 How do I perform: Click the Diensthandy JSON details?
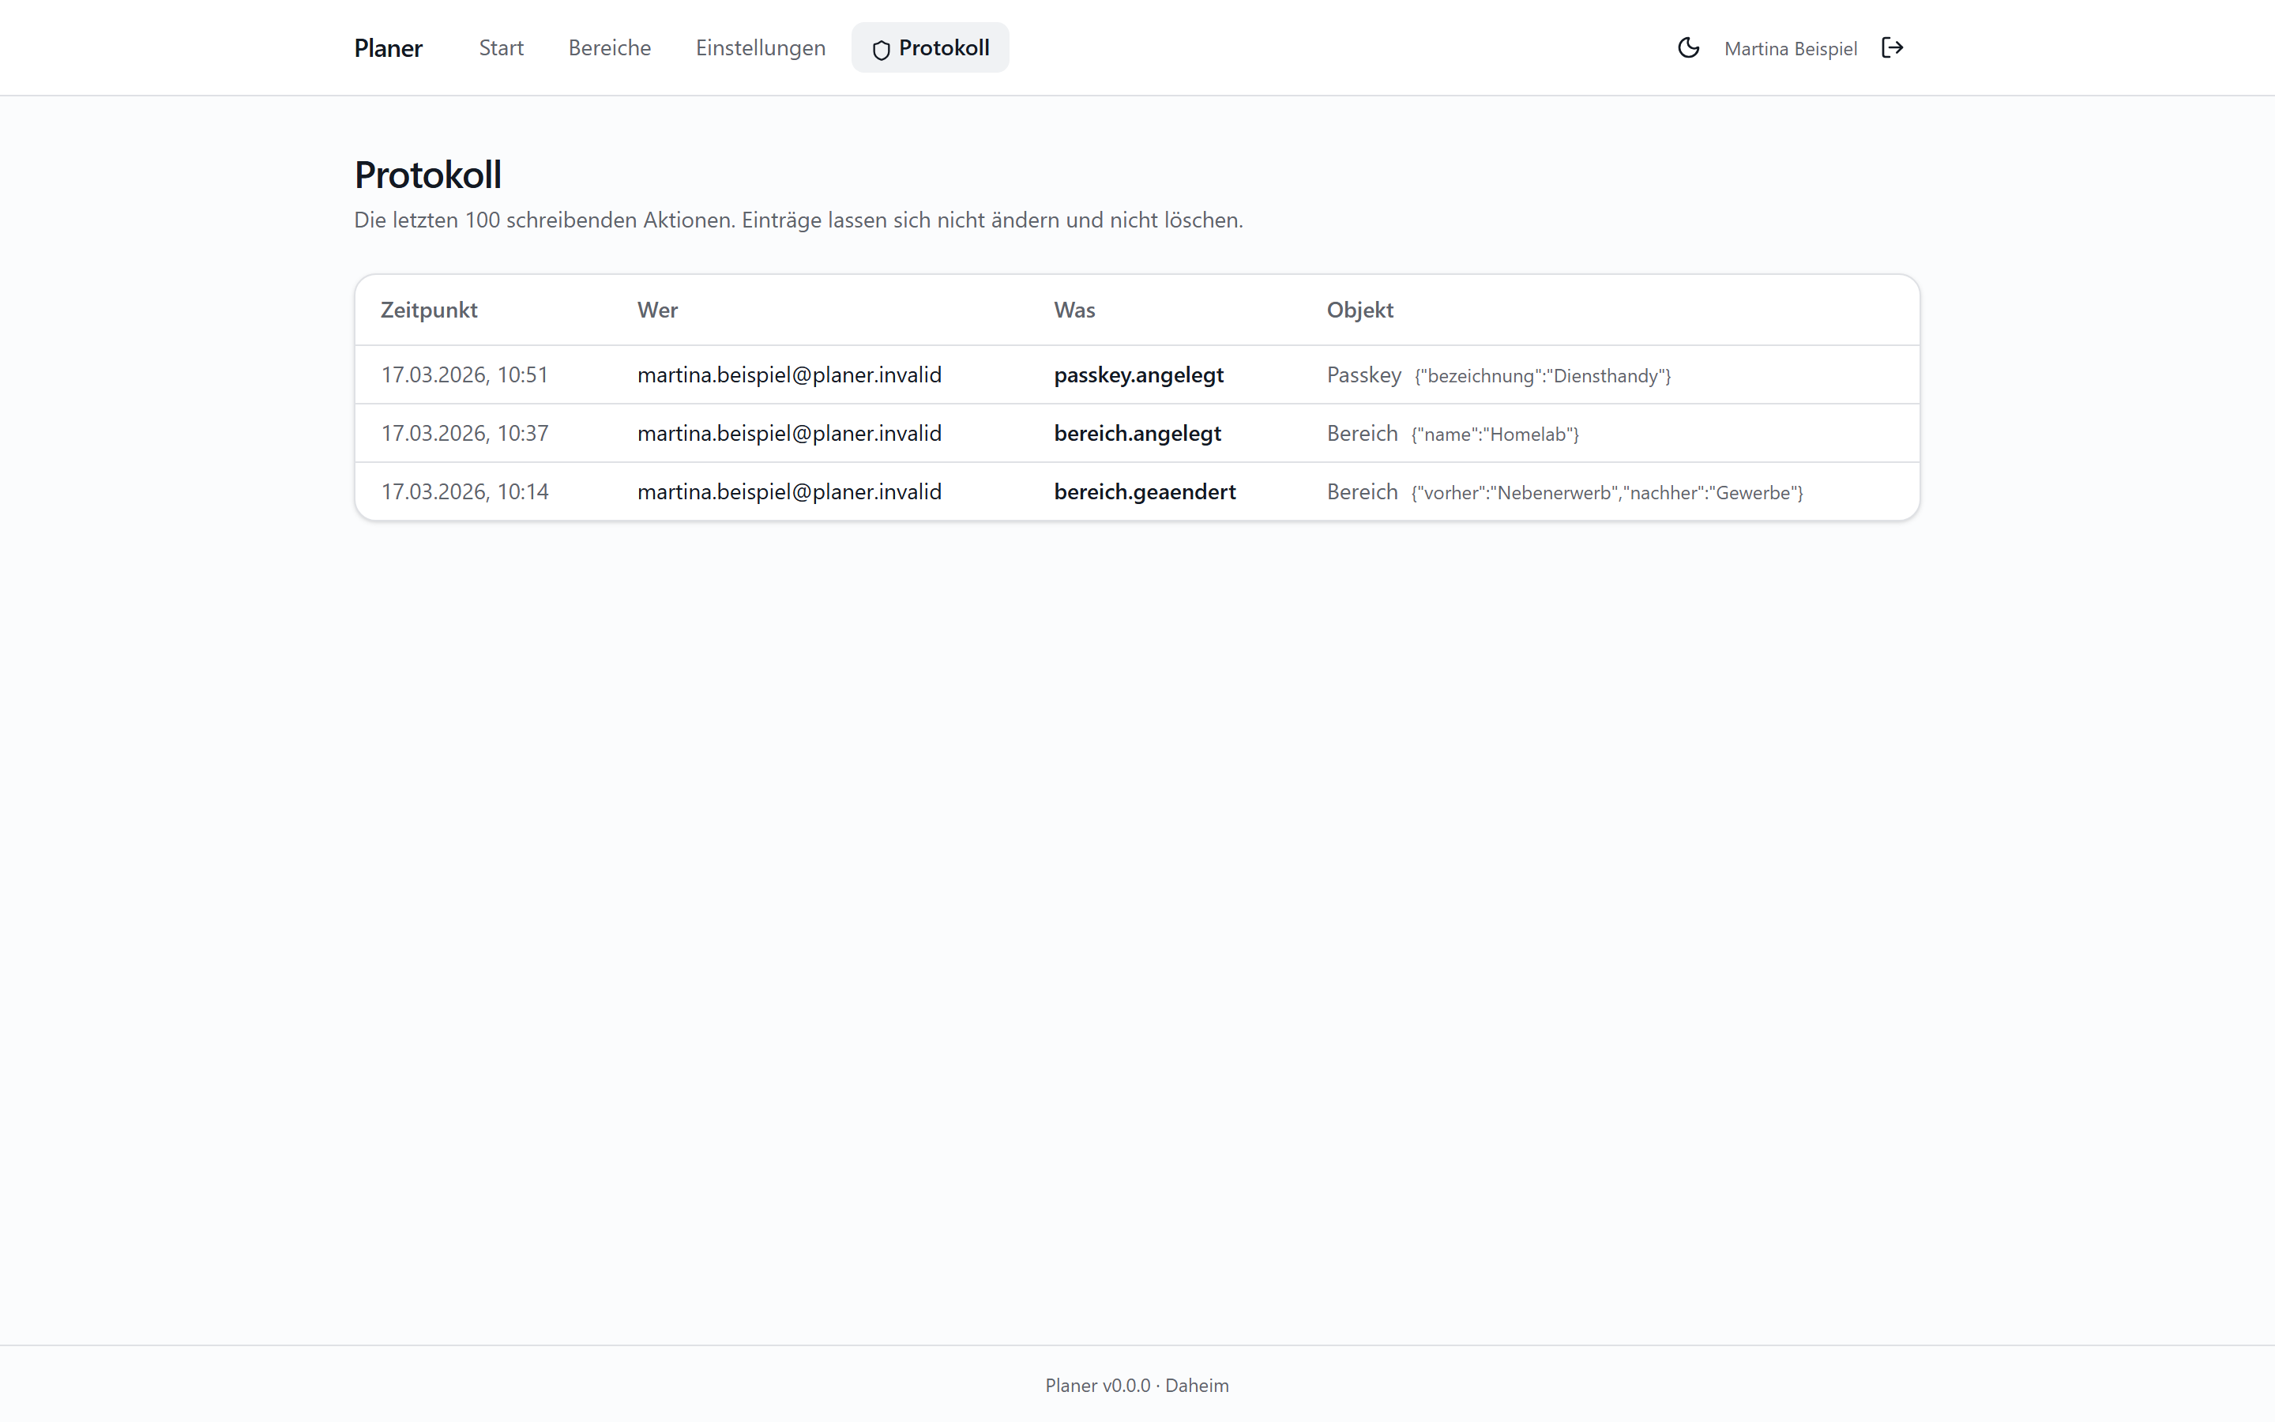(x=1543, y=376)
